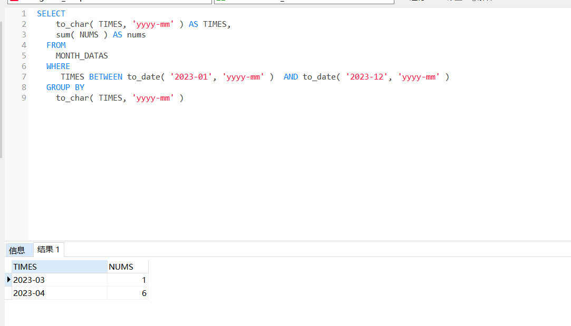Open the database combo box above the editor

(x=304, y=2)
